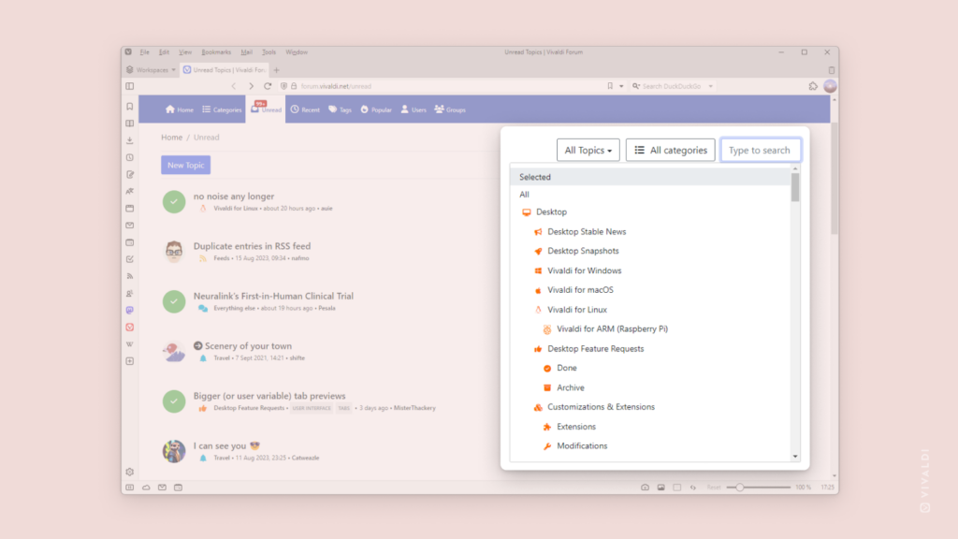Open the extensions puzzle icon
The height and width of the screenshot is (539, 958).
(x=813, y=86)
